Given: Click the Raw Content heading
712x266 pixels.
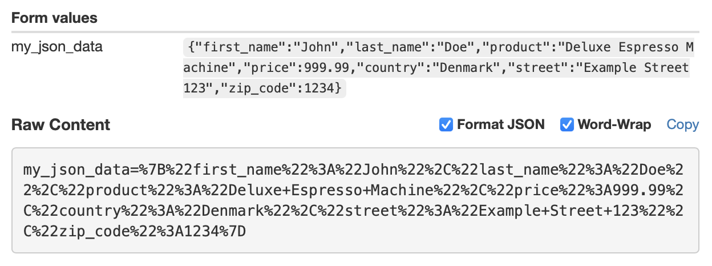Looking at the screenshot, I should click(x=61, y=124).
